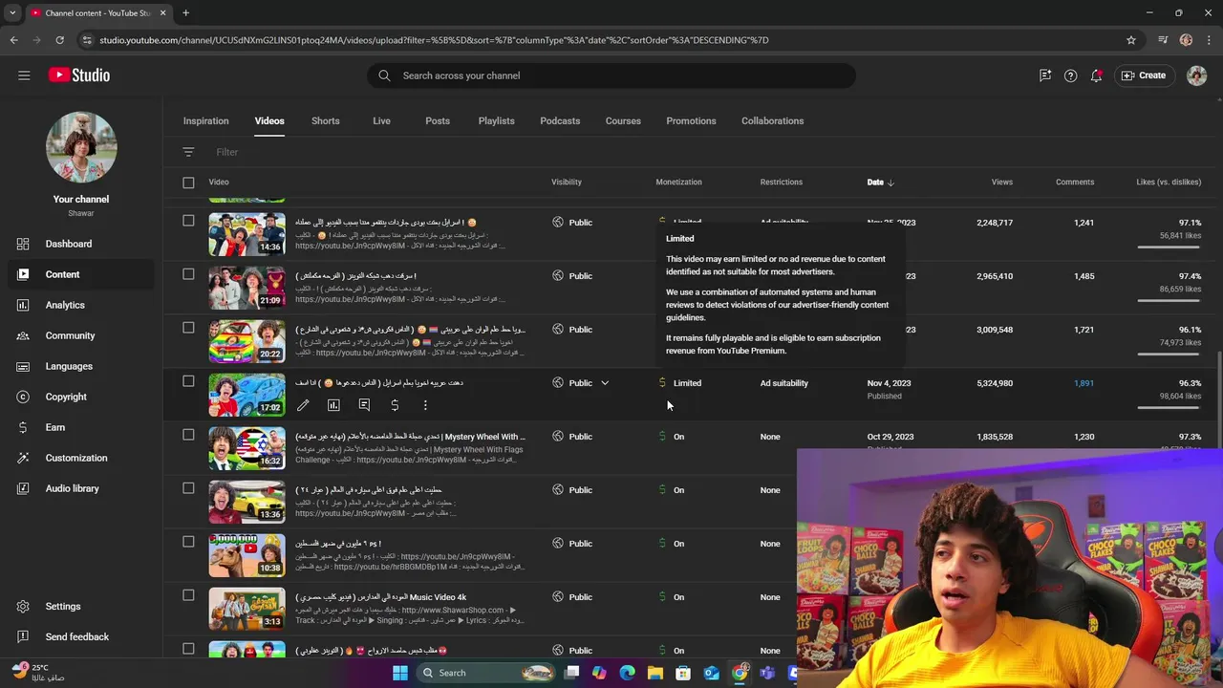
Task: Edit details pencil icon for 17:02 video
Action: (x=303, y=405)
